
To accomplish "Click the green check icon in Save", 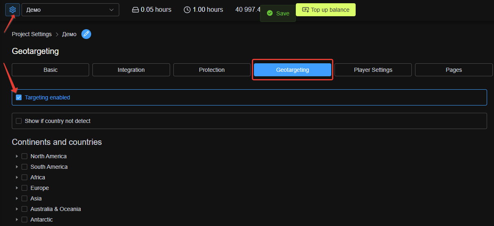I will (x=269, y=13).
